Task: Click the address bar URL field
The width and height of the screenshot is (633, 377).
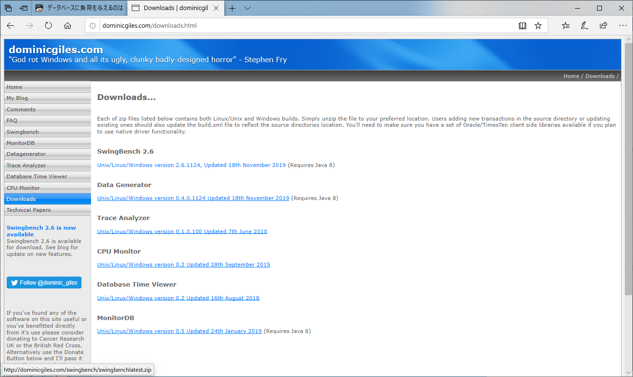Action: coord(307,26)
